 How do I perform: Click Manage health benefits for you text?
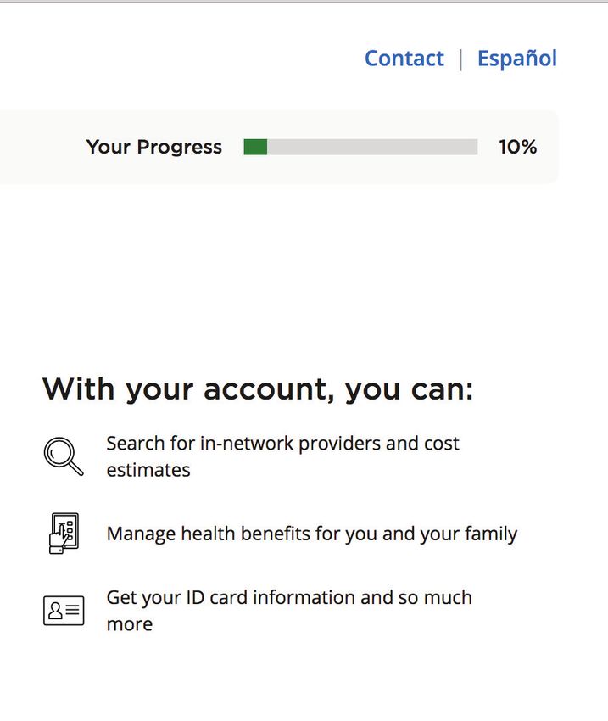(x=311, y=534)
